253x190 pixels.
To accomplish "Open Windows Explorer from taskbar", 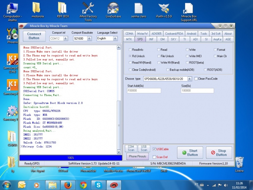I will click(x=52, y=185).
